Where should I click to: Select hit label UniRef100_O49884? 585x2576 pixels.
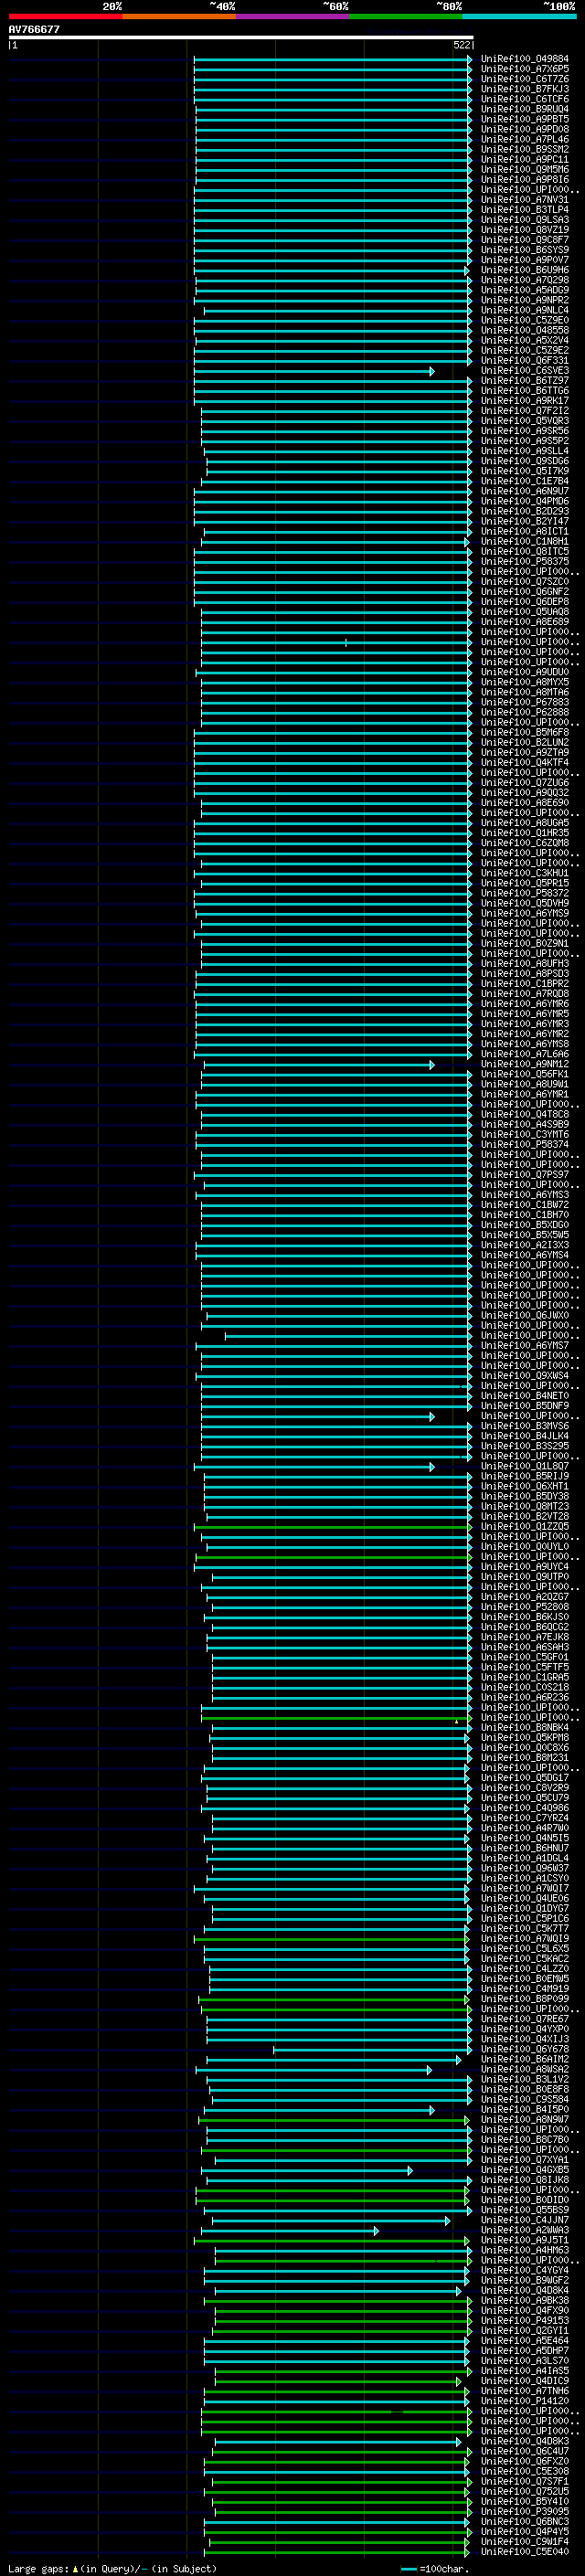tap(524, 59)
